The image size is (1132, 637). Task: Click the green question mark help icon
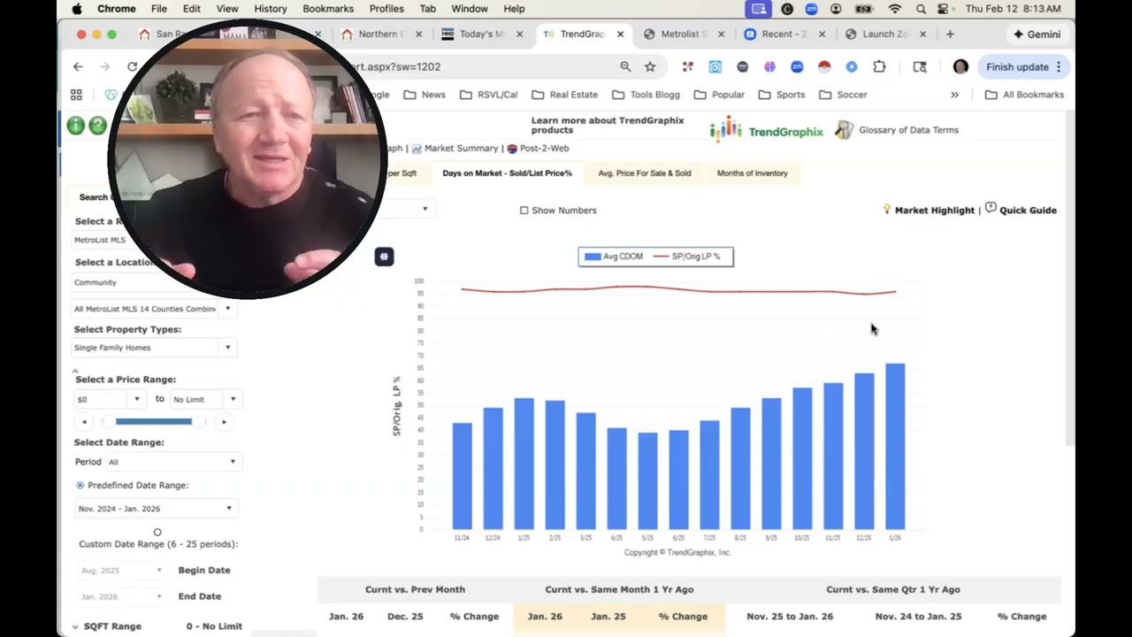pyautogui.click(x=97, y=126)
